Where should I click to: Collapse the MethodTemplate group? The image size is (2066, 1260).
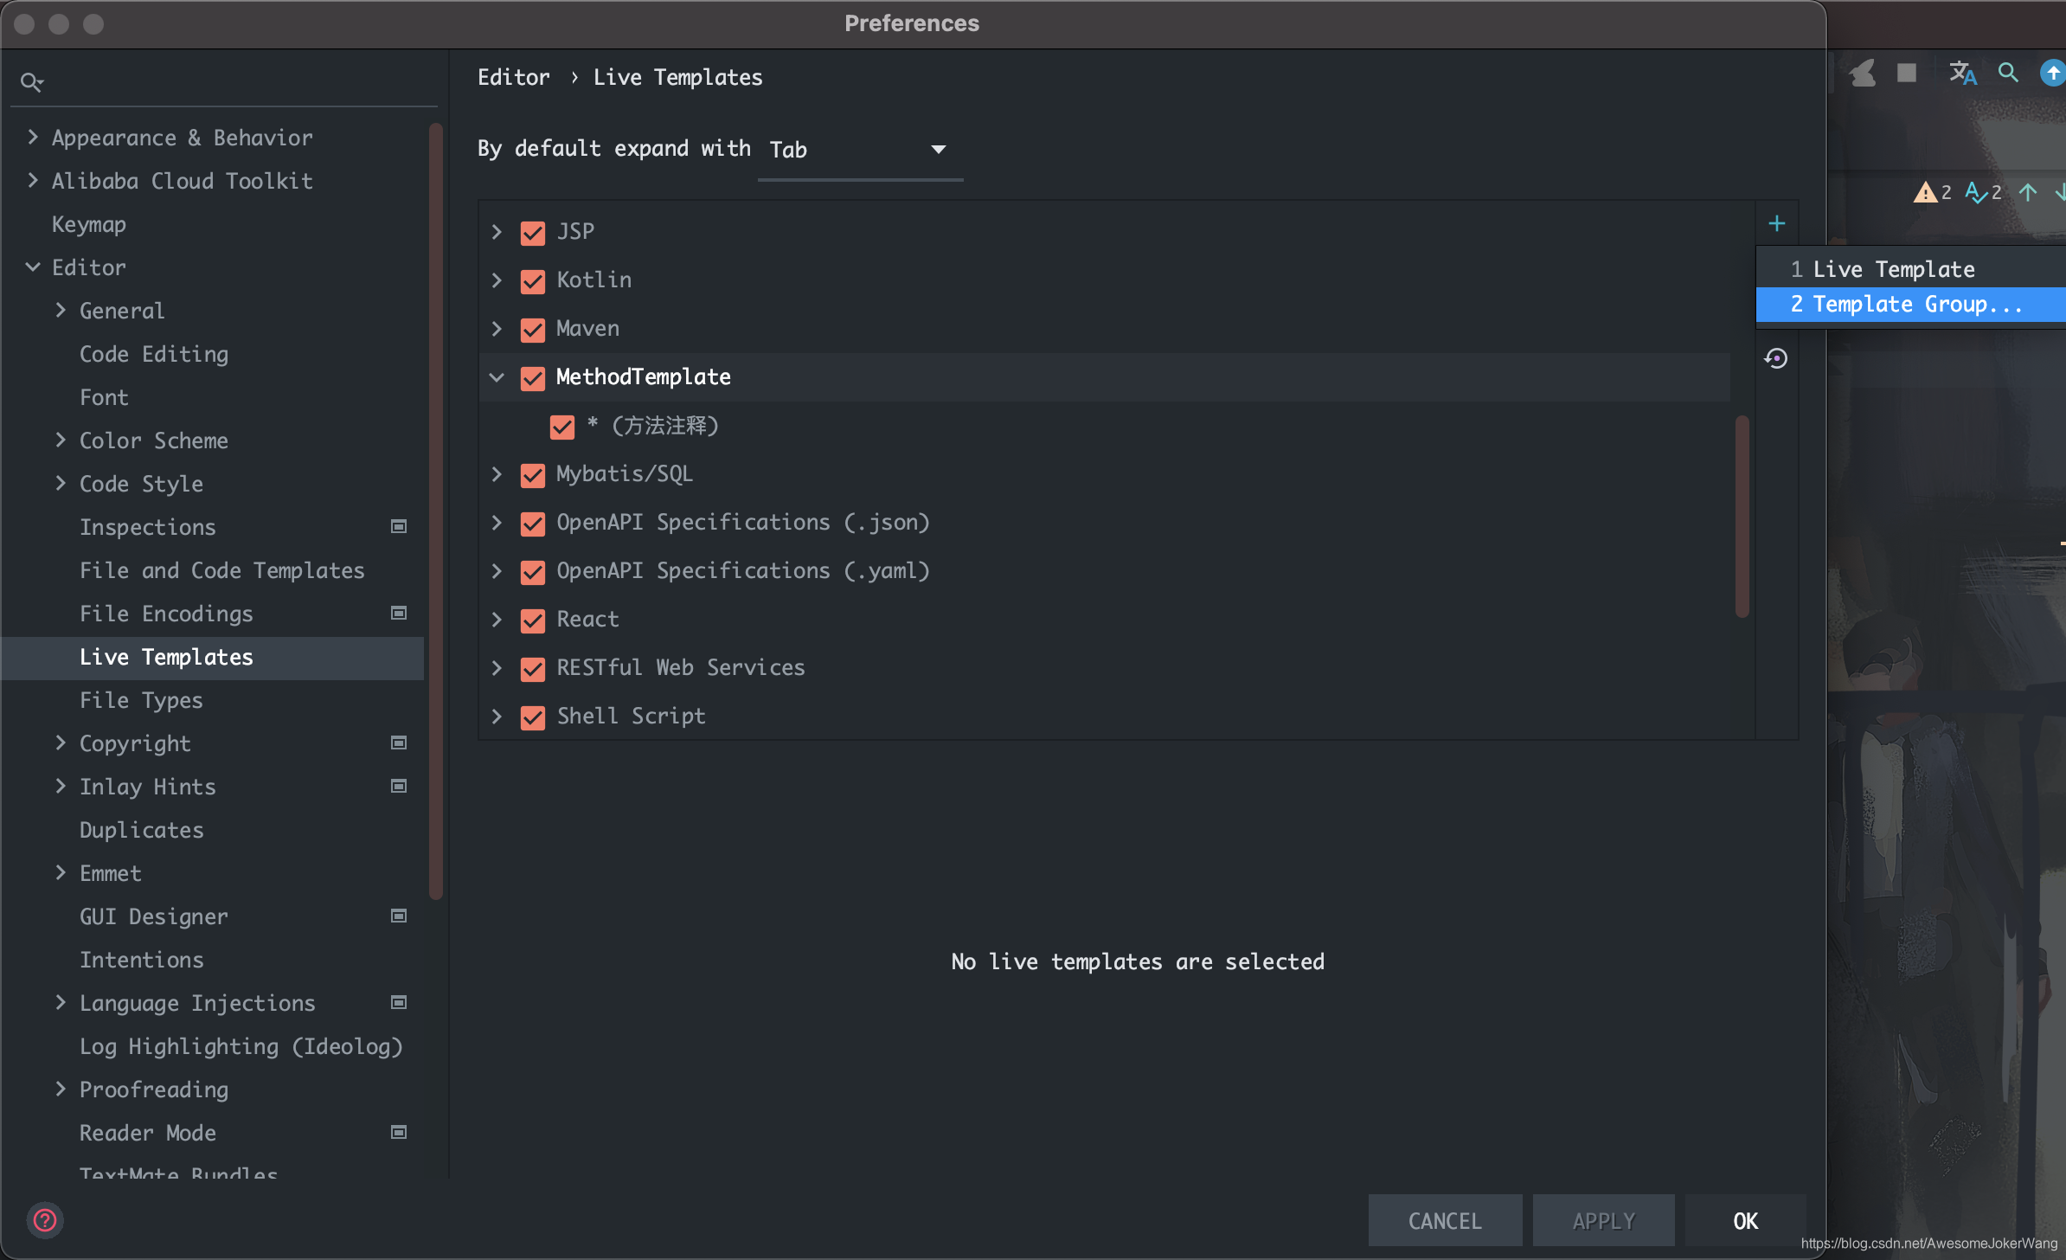click(x=497, y=377)
